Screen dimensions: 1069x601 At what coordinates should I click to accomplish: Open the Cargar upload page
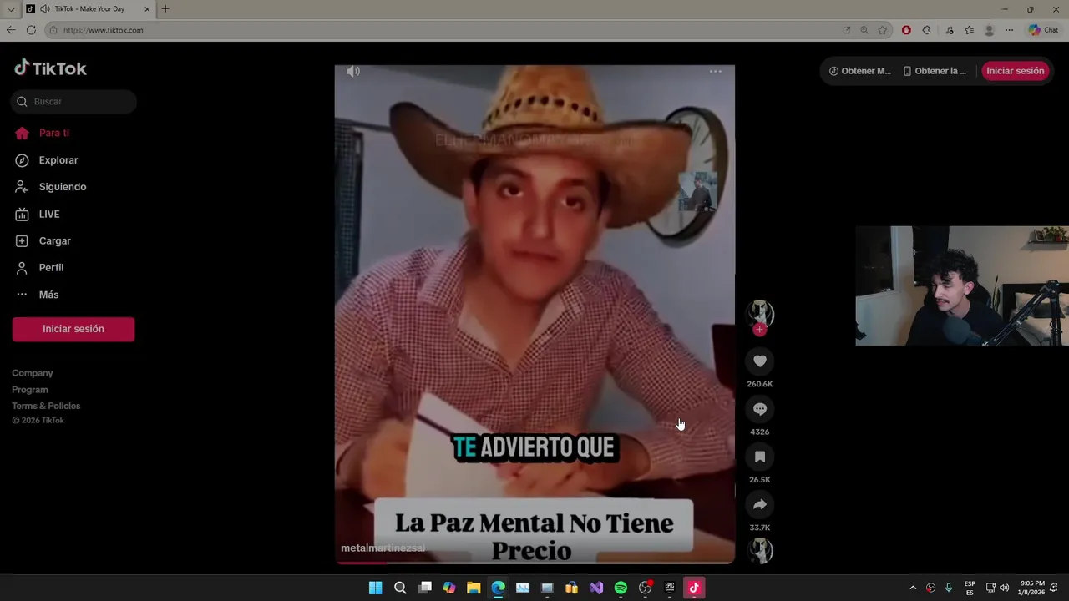[x=43, y=241]
